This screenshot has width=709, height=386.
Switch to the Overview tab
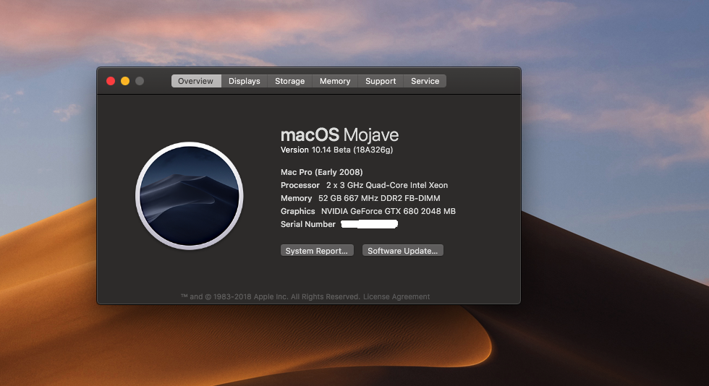pyautogui.click(x=196, y=81)
